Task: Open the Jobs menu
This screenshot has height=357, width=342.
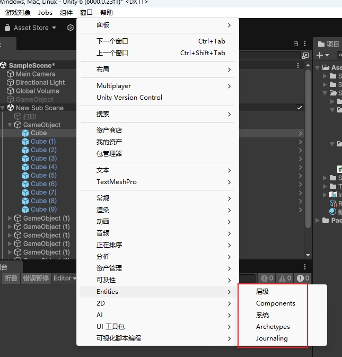Action: 45,13
